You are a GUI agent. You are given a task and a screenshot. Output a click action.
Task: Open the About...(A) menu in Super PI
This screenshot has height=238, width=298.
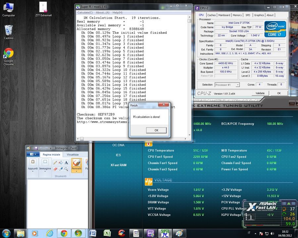103,13
